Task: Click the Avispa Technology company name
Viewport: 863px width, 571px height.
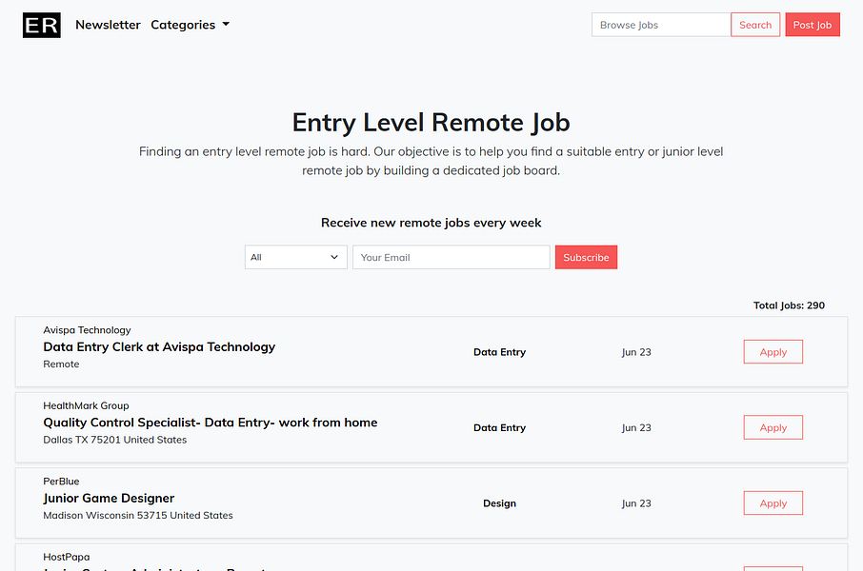Action: (87, 329)
